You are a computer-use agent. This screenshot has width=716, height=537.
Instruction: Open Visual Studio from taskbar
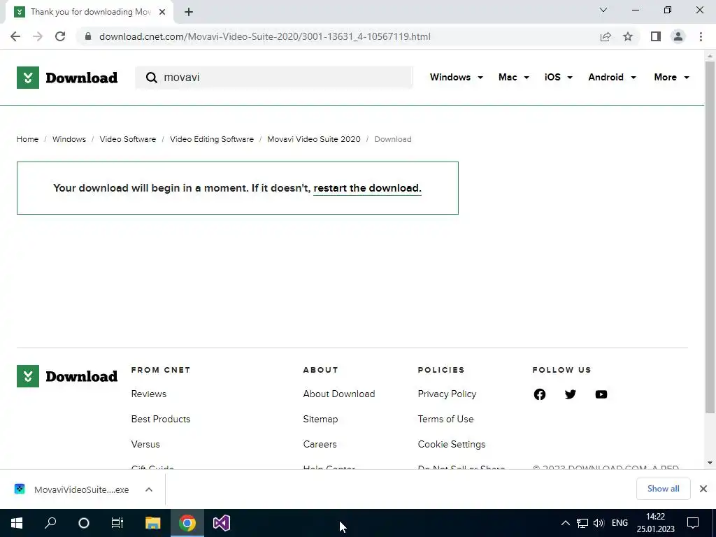coord(222,523)
